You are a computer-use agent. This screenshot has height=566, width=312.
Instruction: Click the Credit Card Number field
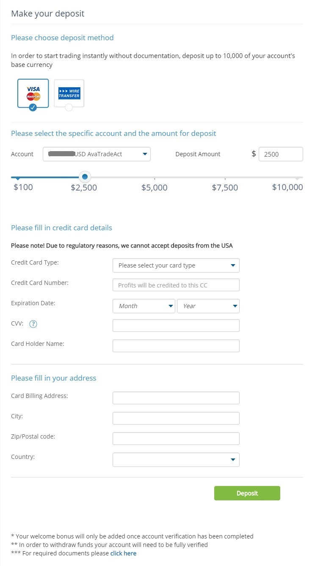[176, 285]
